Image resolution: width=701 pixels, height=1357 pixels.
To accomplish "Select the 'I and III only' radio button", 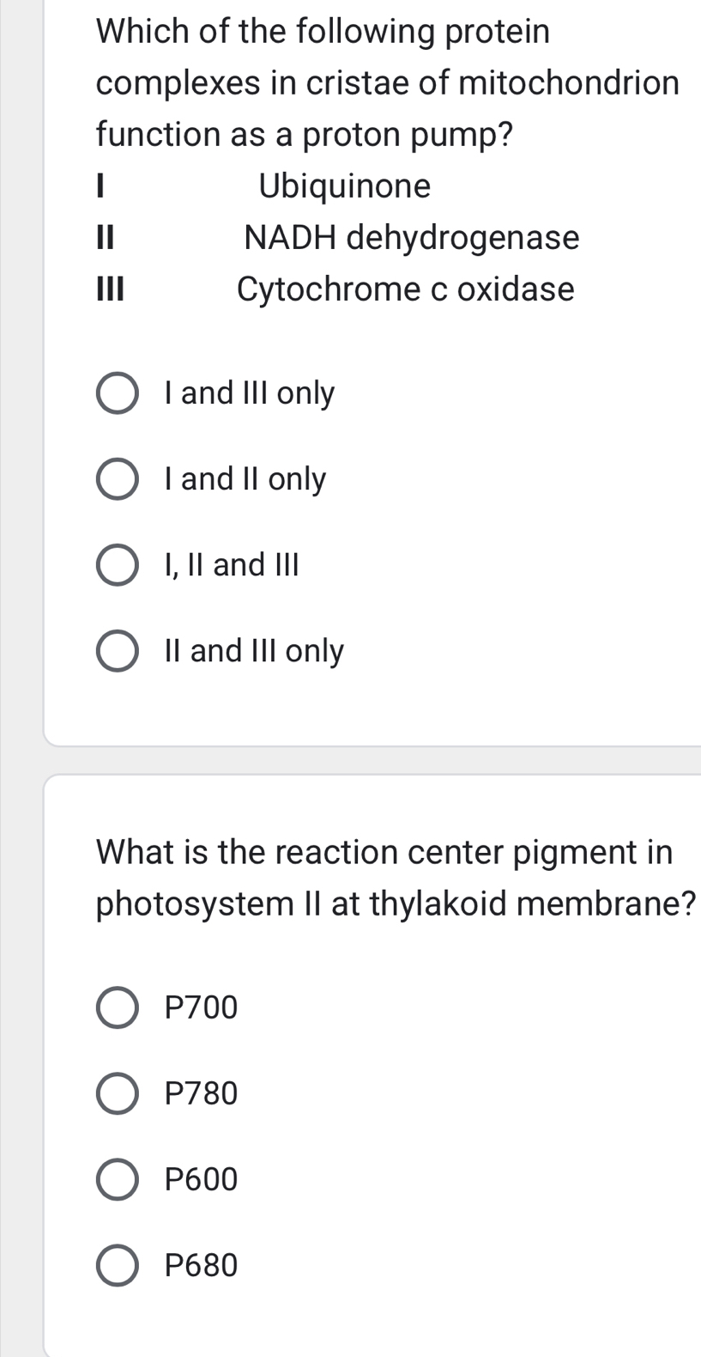I will click(x=117, y=393).
